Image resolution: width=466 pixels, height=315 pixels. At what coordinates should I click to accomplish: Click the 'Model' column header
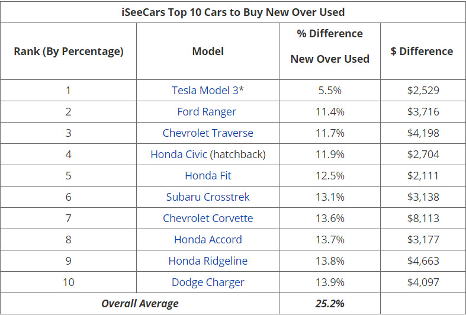tap(208, 52)
